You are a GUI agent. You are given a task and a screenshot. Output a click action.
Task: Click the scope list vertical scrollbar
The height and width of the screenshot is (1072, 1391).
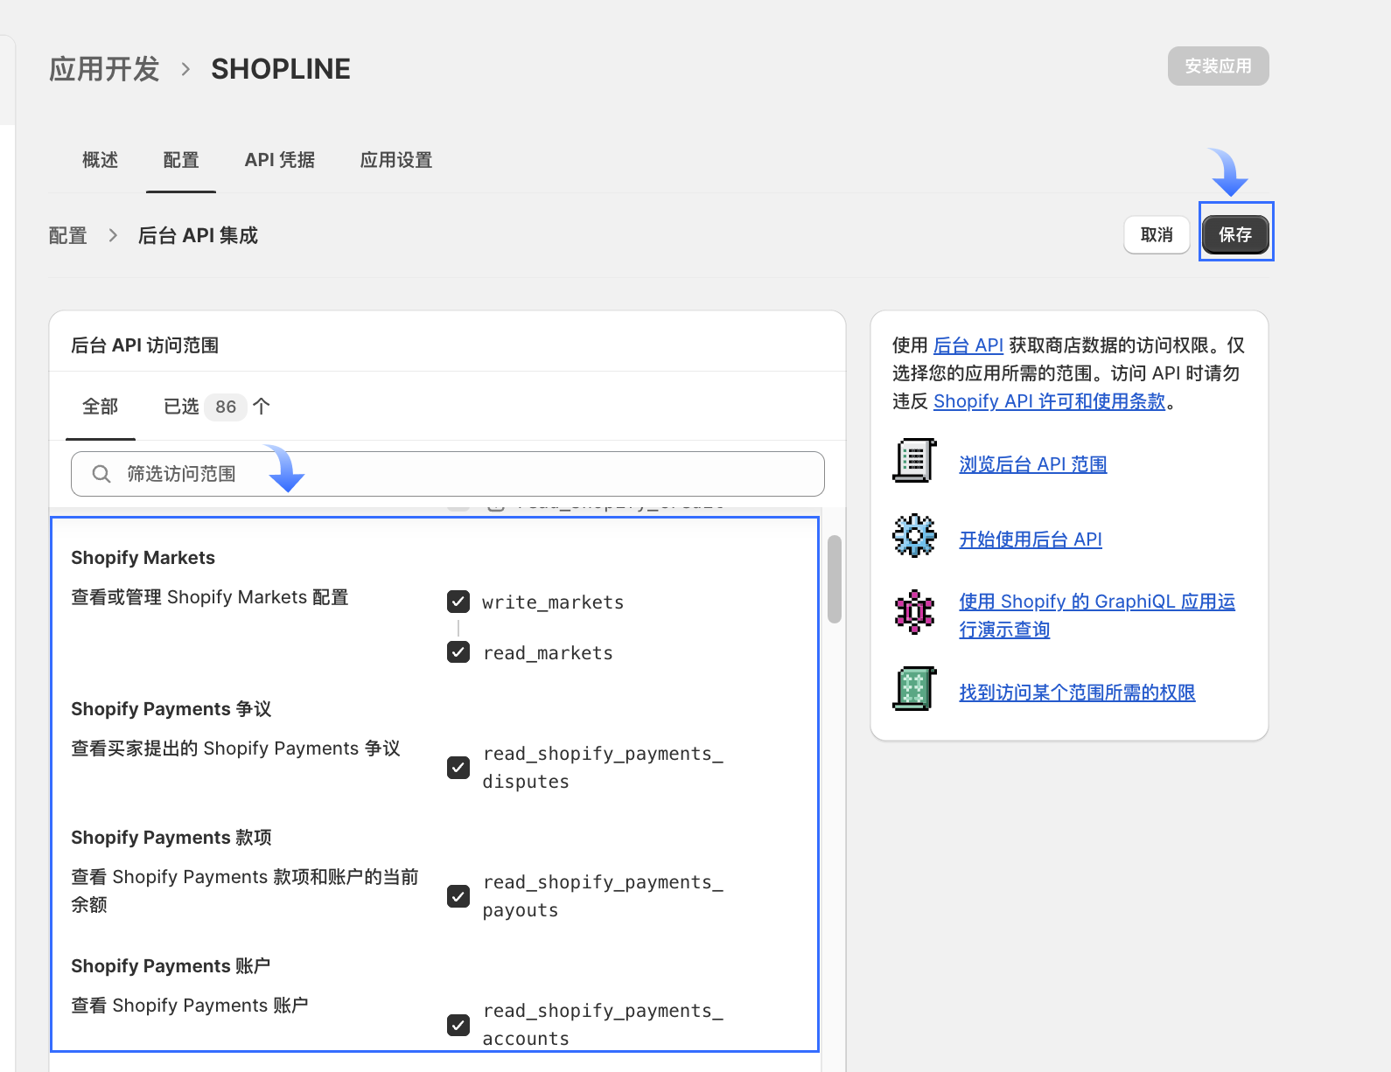pos(835,579)
